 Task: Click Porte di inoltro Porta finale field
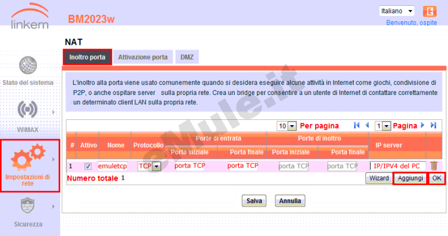(x=342, y=166)
